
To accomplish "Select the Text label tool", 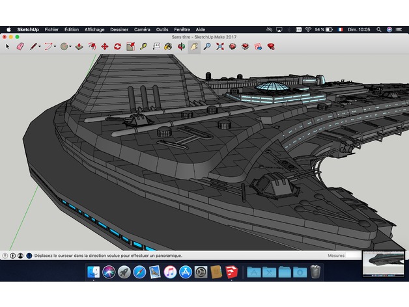I will 156,47.
